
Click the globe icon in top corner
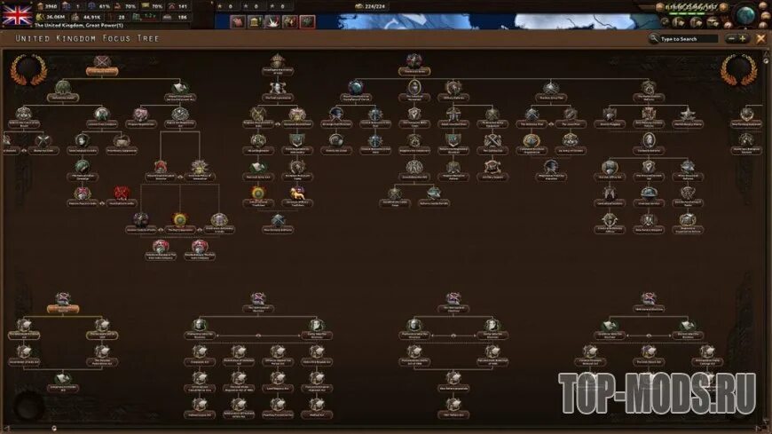(746, 14)
